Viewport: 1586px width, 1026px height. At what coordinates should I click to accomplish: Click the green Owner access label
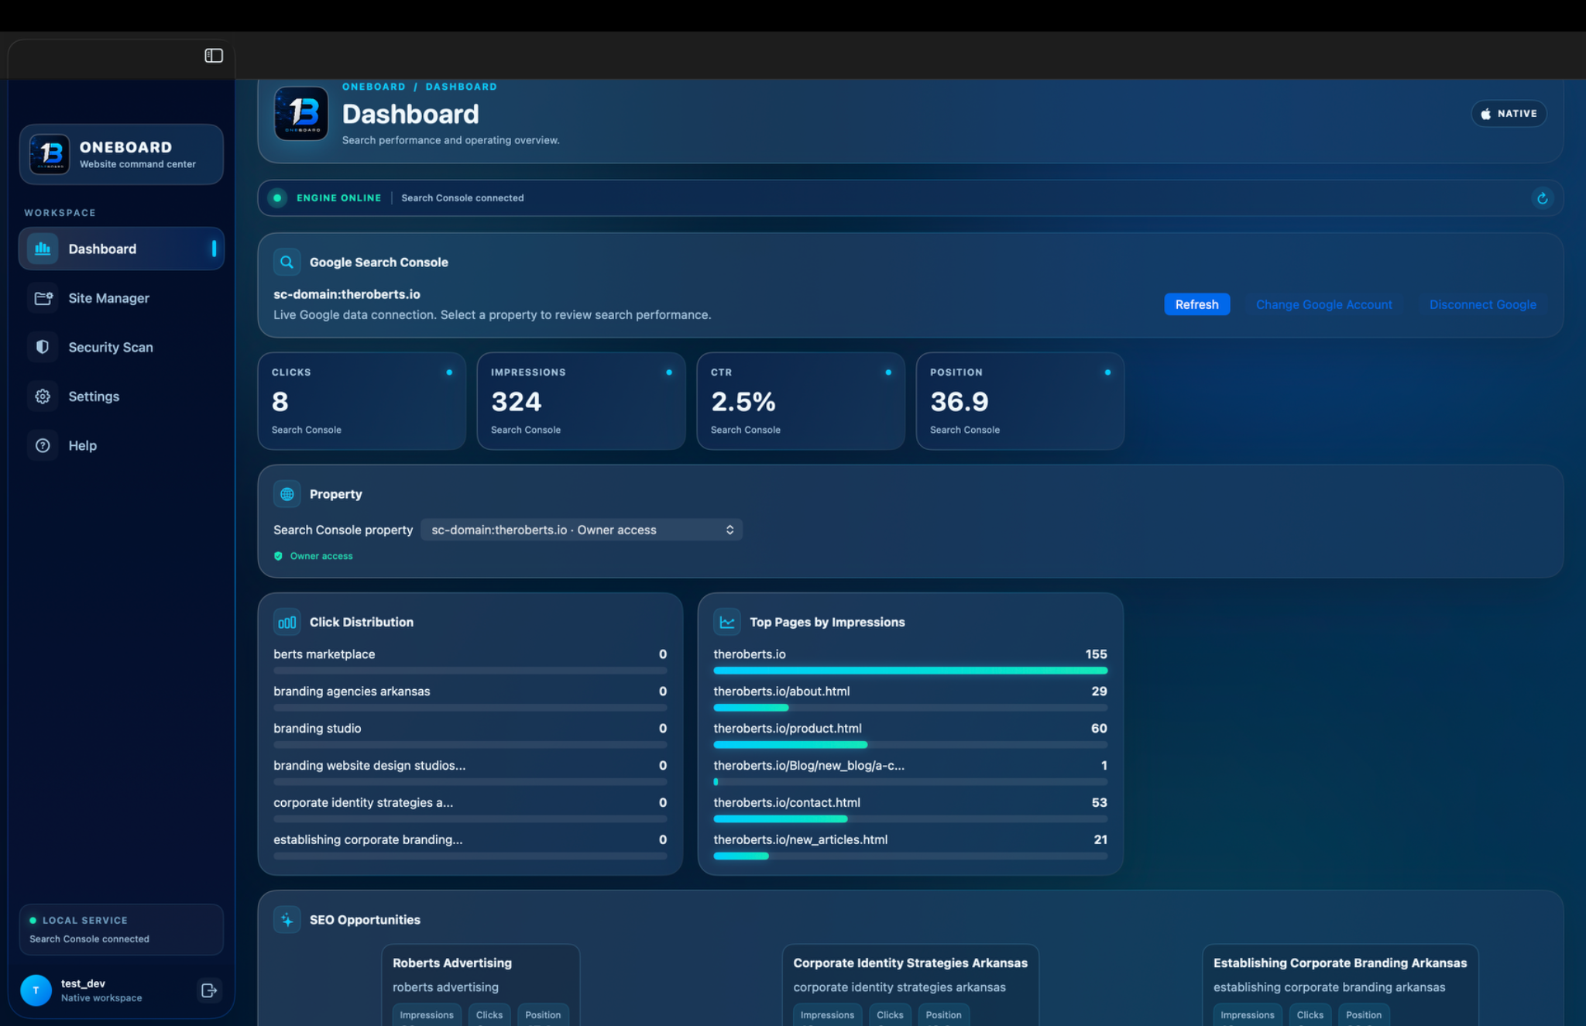[321, 556]
